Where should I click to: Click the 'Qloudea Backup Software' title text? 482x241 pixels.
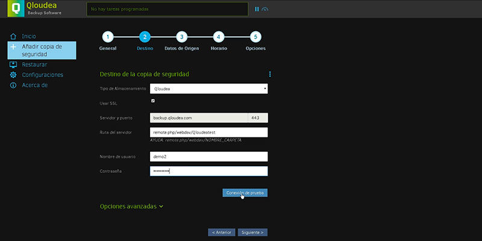(44, 8)
